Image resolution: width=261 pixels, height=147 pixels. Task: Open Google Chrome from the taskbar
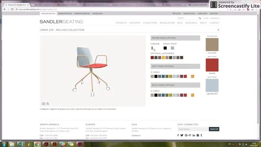tap(37, 144)
